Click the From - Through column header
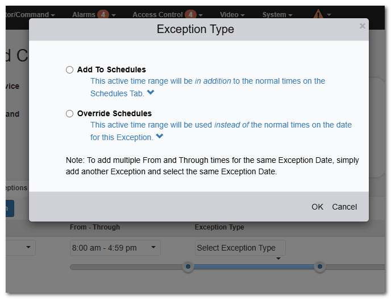Screen dimensions: 391x299 (x=95, y=227)
